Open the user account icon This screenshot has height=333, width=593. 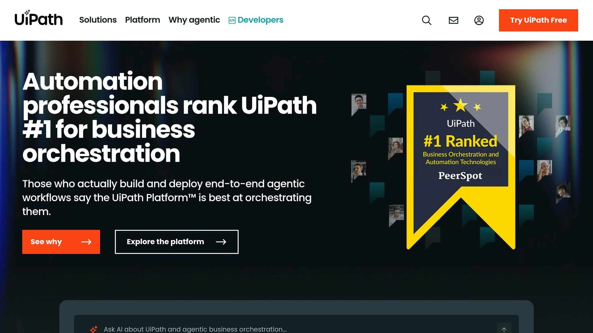point(479,20)
